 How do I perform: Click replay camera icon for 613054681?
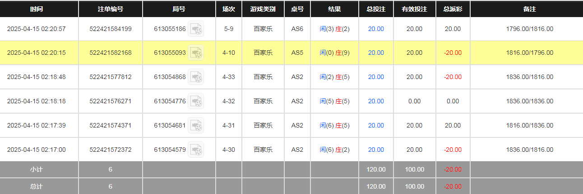[x=196, y=126]
